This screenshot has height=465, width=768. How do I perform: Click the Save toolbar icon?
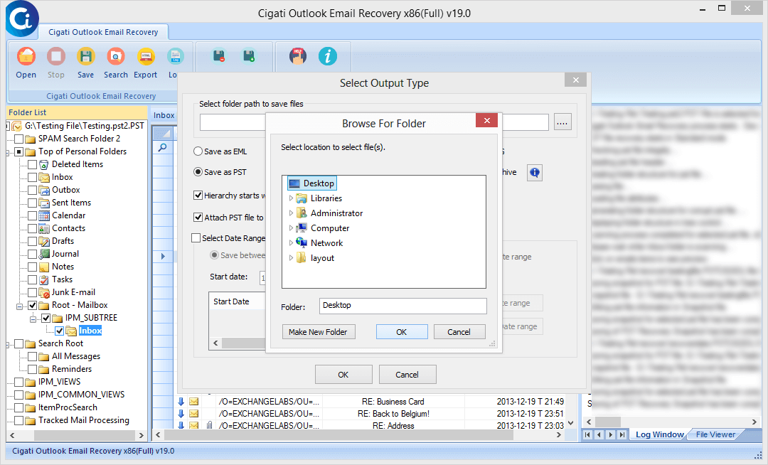coord(86,56)
